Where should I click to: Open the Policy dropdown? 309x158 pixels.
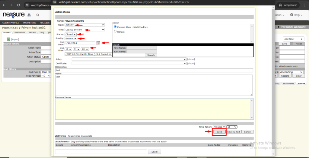(x=129, y=59)
